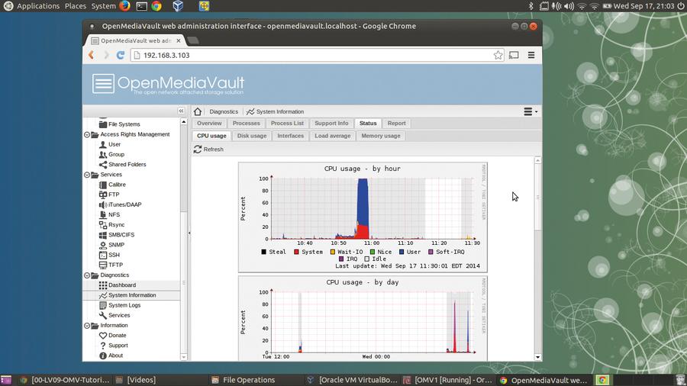Select the Status tab

(368, 124)
